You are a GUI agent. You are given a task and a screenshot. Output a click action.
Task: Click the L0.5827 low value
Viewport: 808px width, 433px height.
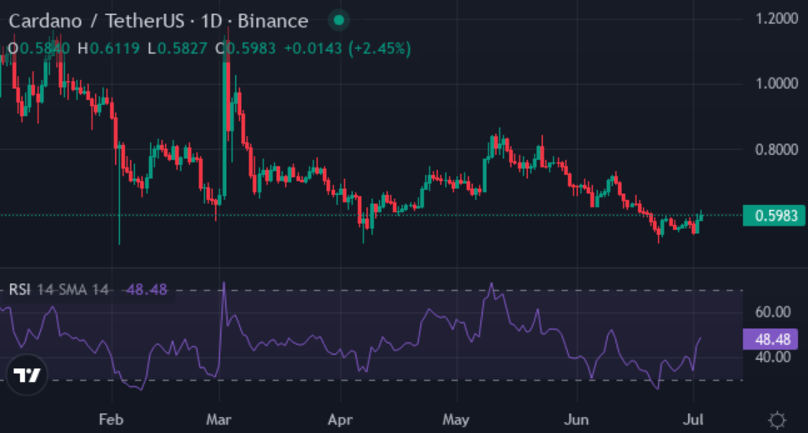coord(178,49)
